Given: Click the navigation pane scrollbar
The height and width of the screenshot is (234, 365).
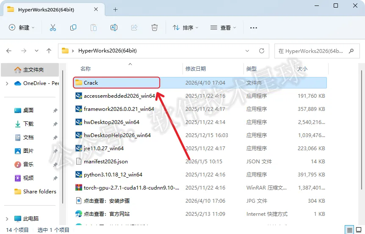Looking at the screenshot, I should tap(63, 137).
